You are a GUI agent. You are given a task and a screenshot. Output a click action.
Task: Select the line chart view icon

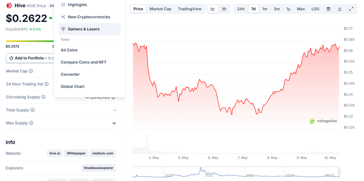click(x=213, y=9)
